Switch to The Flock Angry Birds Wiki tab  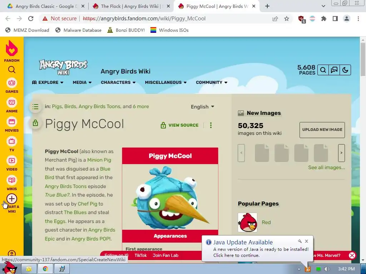[x=131, y=6]
